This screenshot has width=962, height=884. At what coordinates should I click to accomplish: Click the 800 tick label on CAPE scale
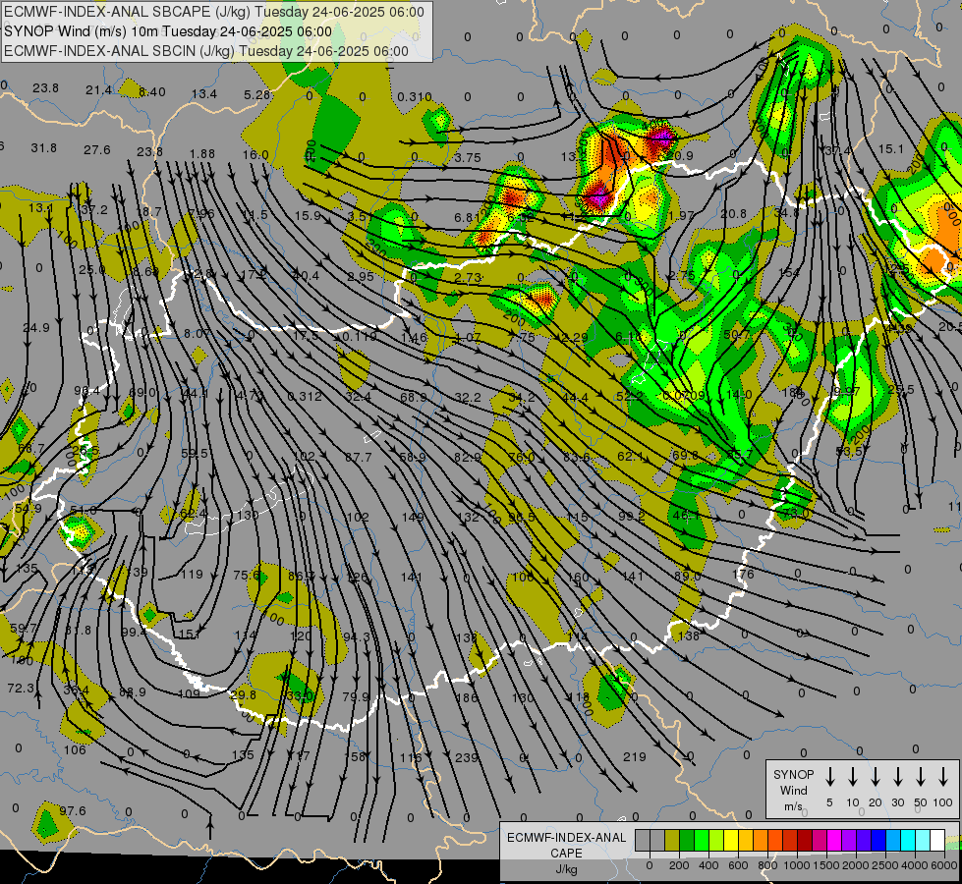(x=767, y=865)
